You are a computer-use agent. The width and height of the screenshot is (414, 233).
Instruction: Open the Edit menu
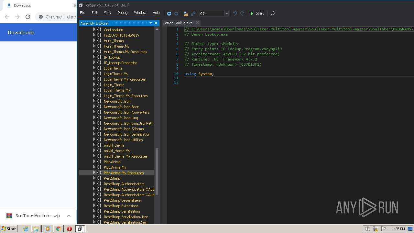pyautogui.click(x=94, y=13)
